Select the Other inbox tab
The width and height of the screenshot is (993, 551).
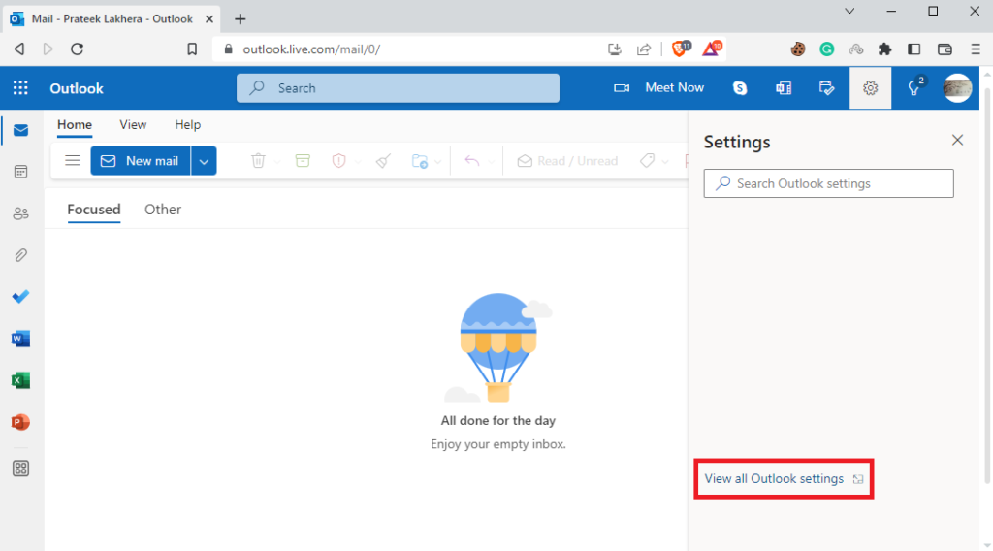(163, 210)
